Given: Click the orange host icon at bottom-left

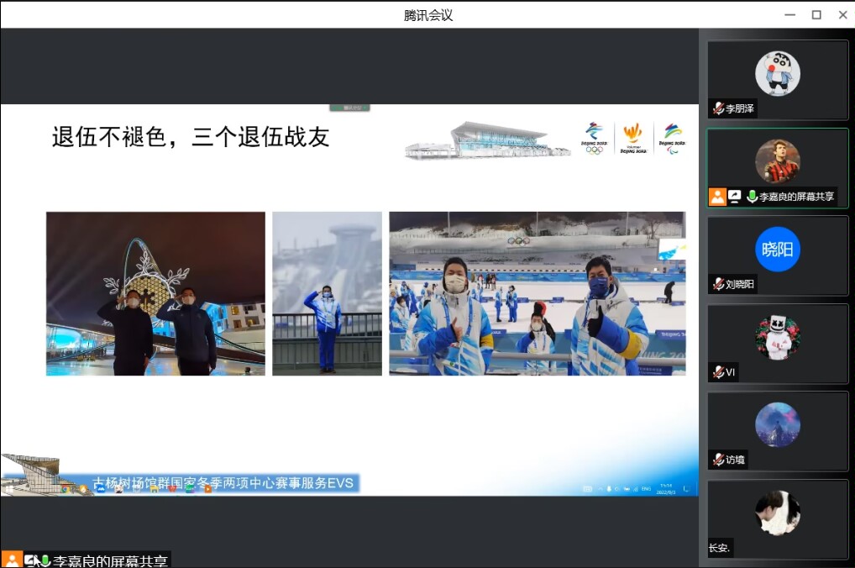Looking at the screenshot, I should click(x=12, y=560).
